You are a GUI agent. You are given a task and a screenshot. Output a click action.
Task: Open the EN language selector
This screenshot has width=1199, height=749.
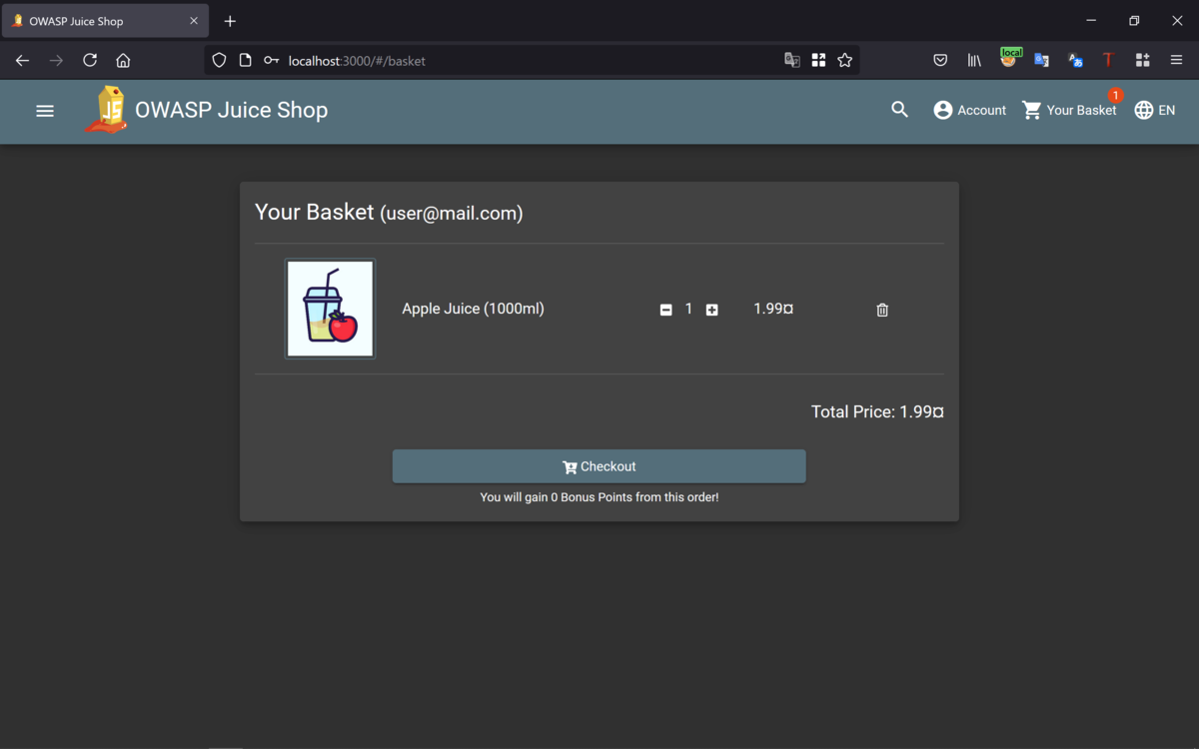coord(1155,110)
